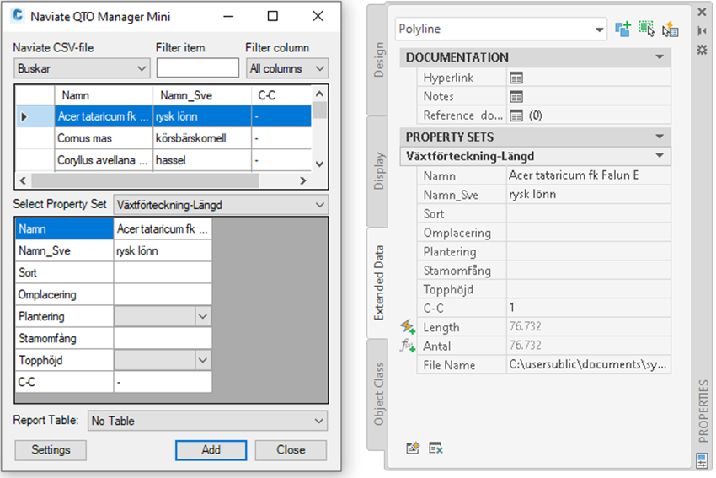Image resolution: width=716 pixels, height=478 pixels.
Task: Click the Settings button
Action: point(51,450)
